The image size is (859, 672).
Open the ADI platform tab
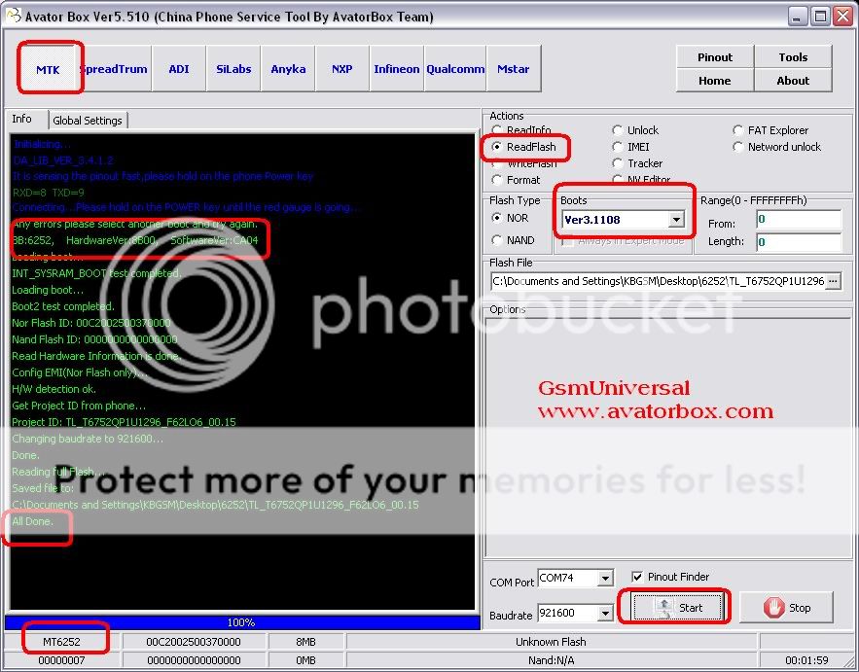179,69
